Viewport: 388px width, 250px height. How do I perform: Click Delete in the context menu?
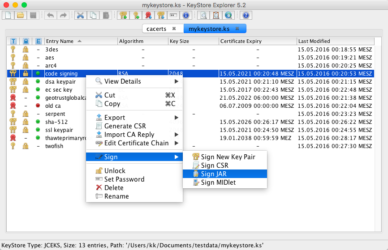113,188
